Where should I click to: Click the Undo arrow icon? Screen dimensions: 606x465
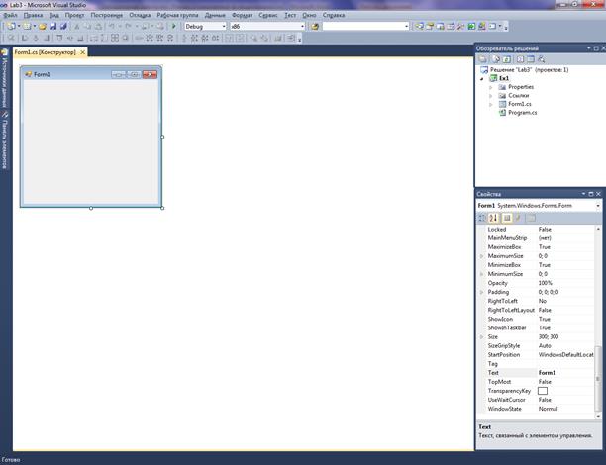[112, 27]
